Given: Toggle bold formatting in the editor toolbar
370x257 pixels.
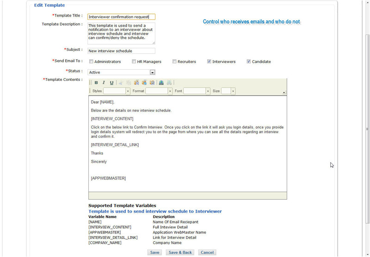Looking at the screenshot, I should coord(96,83).
